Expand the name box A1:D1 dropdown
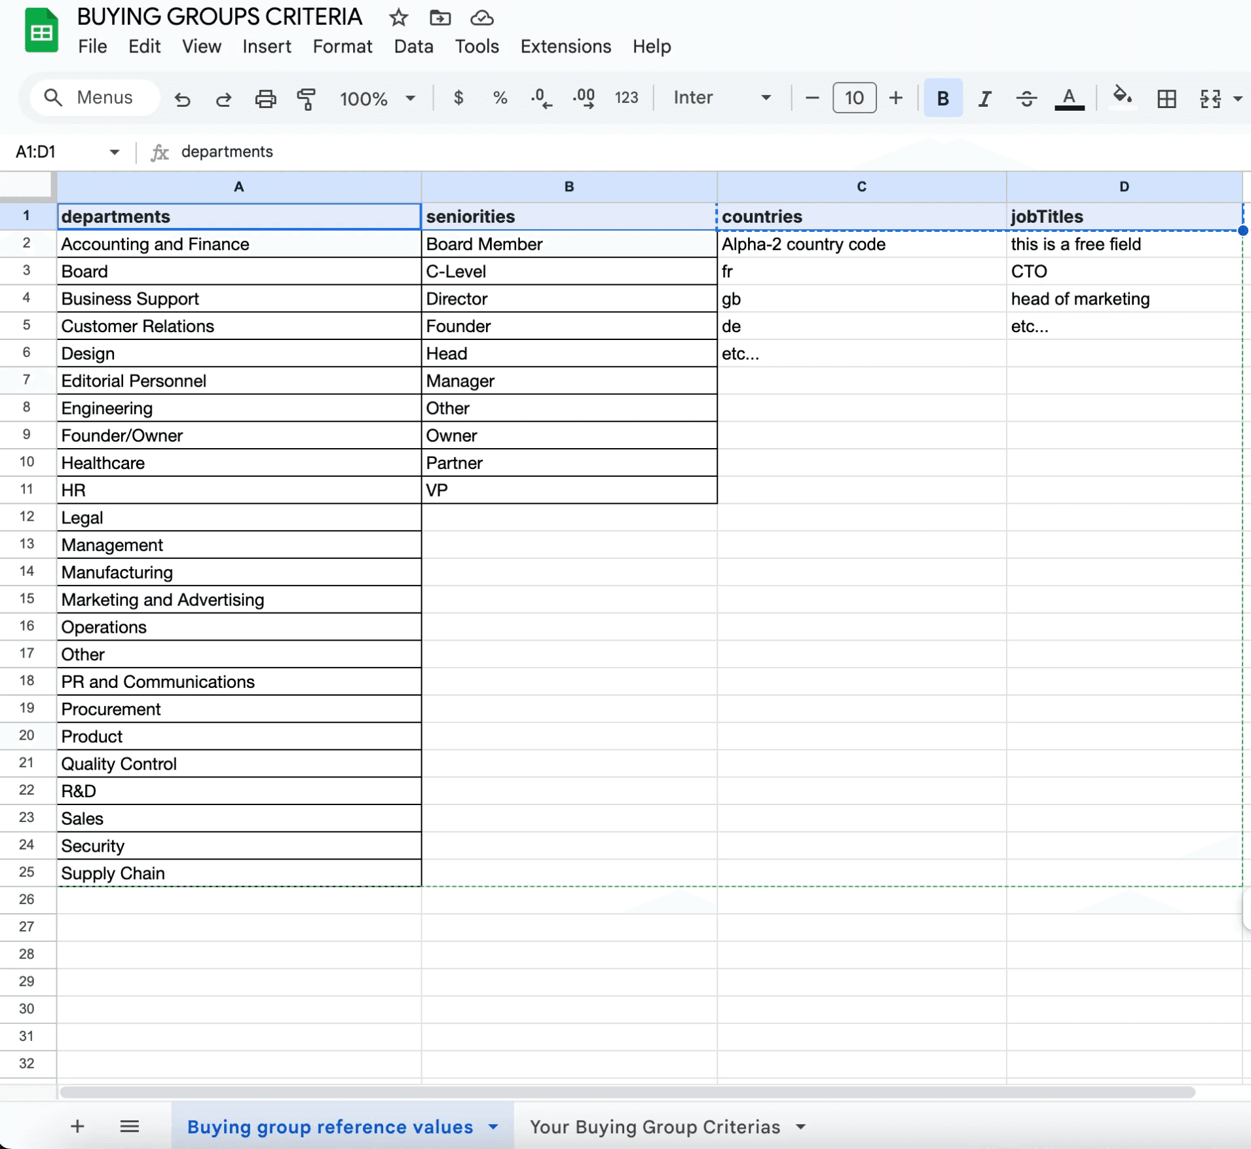The image size is (1251, 1149). point(115,152)
